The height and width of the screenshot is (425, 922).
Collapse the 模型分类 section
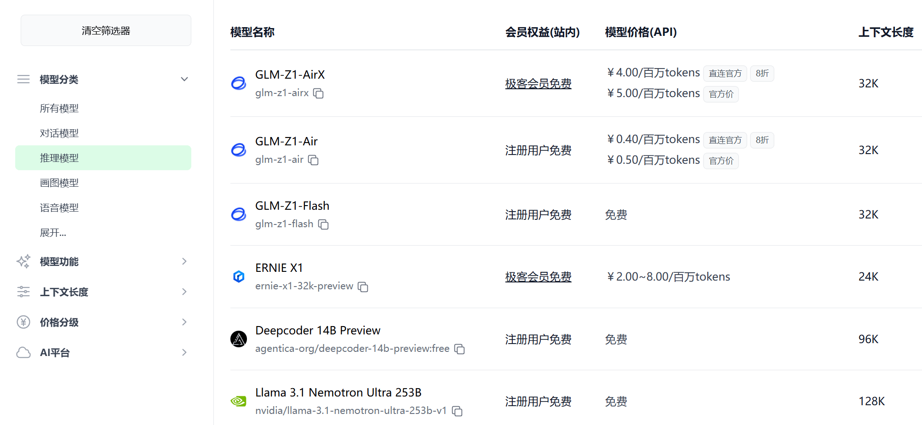pyautogui.click(x=184, y=79)
